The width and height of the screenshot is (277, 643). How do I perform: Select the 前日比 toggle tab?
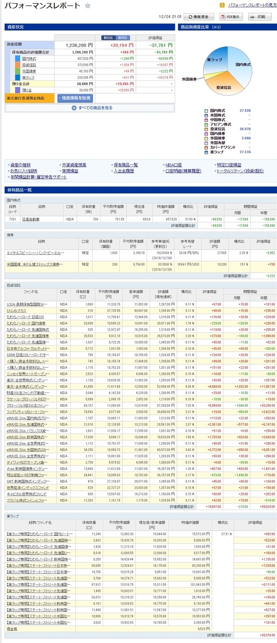click(109, 38)
